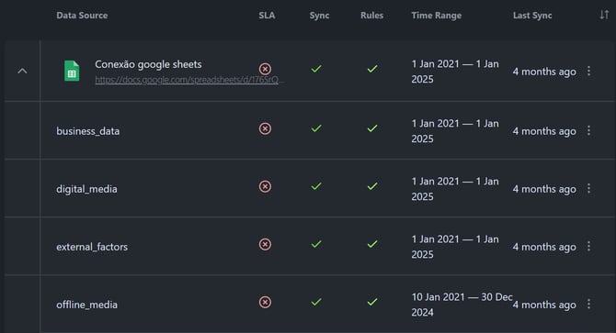Click '4 months ago' in digital_media row
The height and width of the screenshot is (333, 616).
[x=544, y=189]
